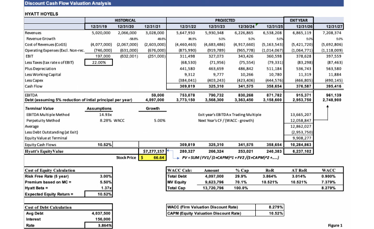Select the yellow stock price cell 66.64
Image resolution: width=374 pixels, height=229 pixels.
(153, 158)
